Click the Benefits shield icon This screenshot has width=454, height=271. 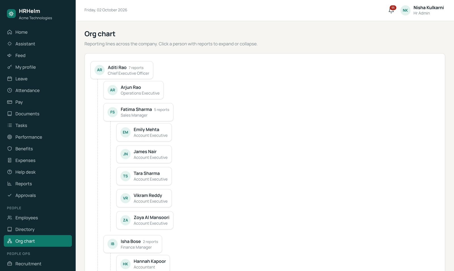10,149
